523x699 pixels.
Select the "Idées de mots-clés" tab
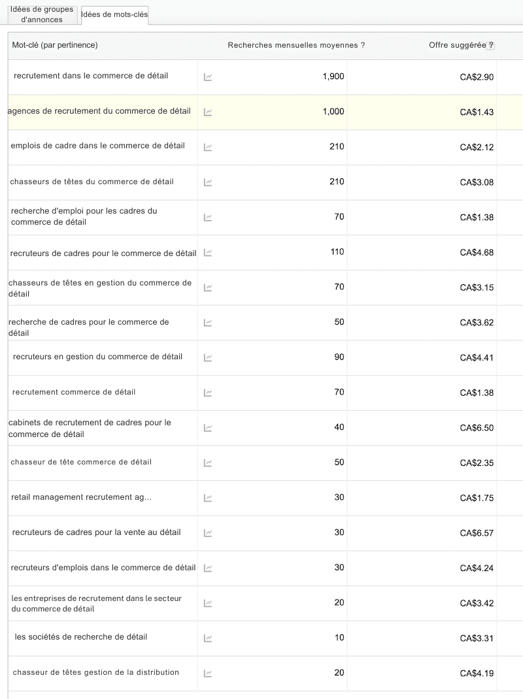(114, 15)
